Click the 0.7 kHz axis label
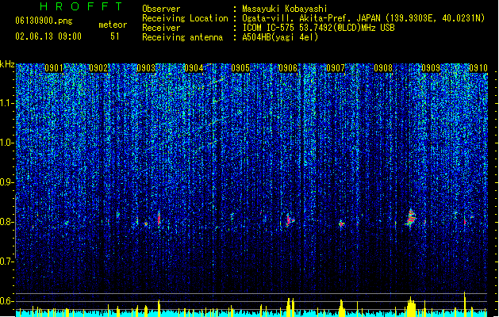 (7, 262)
